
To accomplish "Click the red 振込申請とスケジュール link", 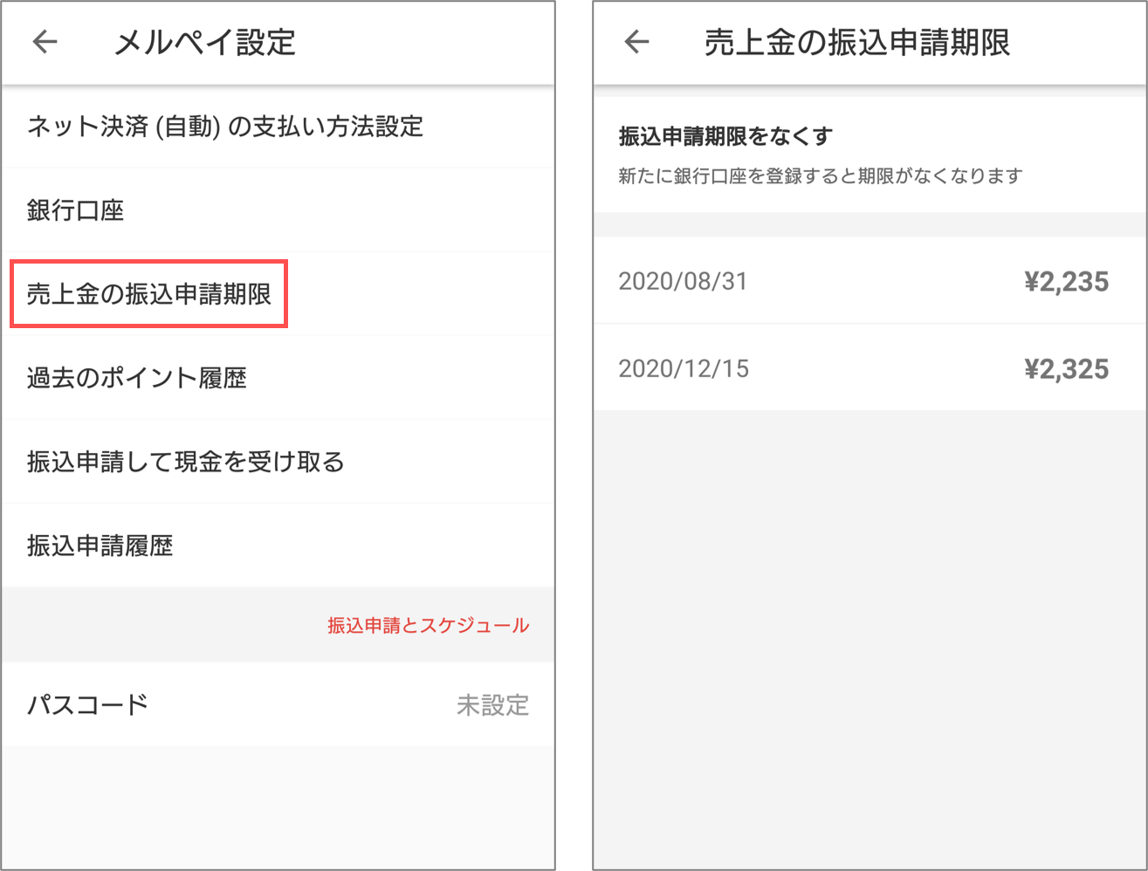I will tap(428, 625).
